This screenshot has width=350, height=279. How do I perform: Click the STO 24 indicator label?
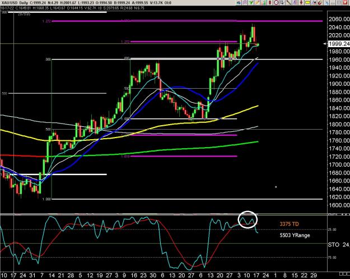[338, 245]
